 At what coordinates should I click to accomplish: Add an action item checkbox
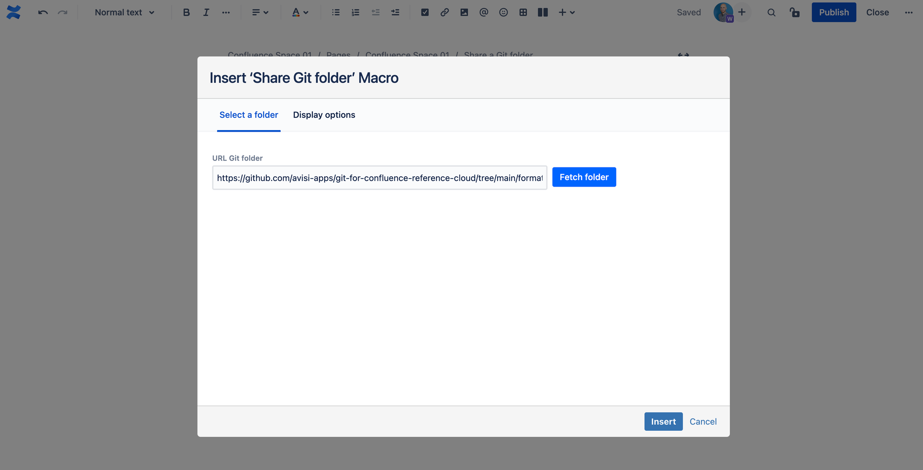point(425,12)
